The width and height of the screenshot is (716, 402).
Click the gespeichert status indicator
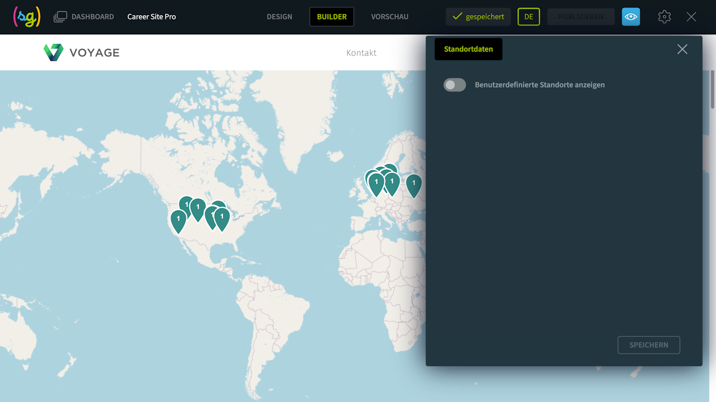point(478,17)
